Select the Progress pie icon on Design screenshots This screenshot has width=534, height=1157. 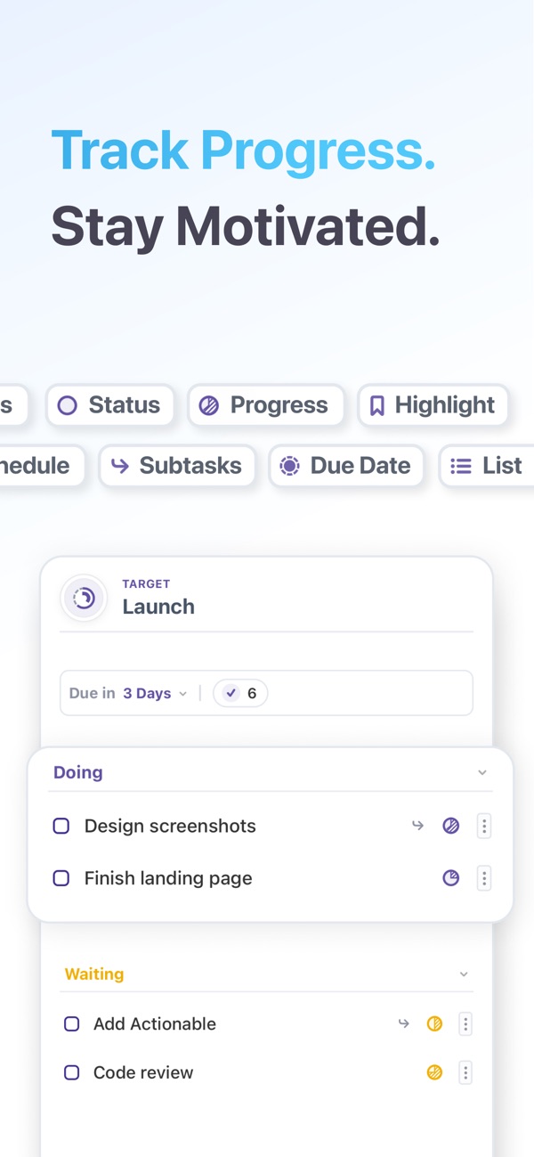point(451,826)
